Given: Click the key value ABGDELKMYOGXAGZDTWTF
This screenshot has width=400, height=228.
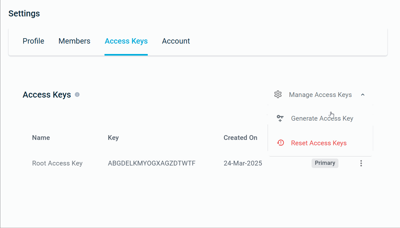Looking at the screenshot, I should 152,163.
